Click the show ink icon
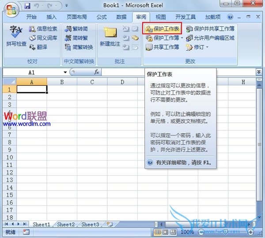The width and height of the screenshot is (265, 238). (135, 47)
